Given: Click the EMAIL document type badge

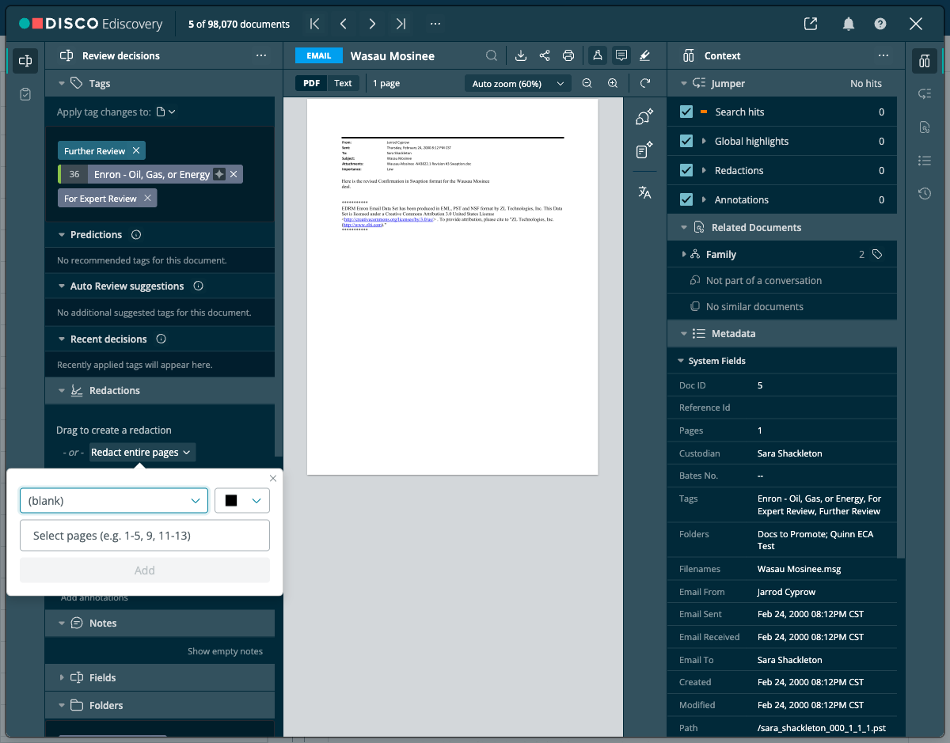Looking at the screenshot, I should coord(319,55).
